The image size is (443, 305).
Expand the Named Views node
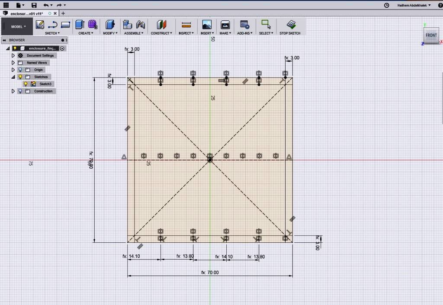13,63
